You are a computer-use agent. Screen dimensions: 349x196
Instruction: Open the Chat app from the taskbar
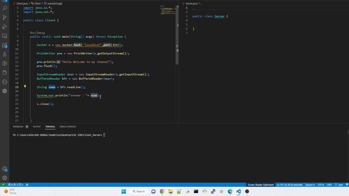point(153,191)
